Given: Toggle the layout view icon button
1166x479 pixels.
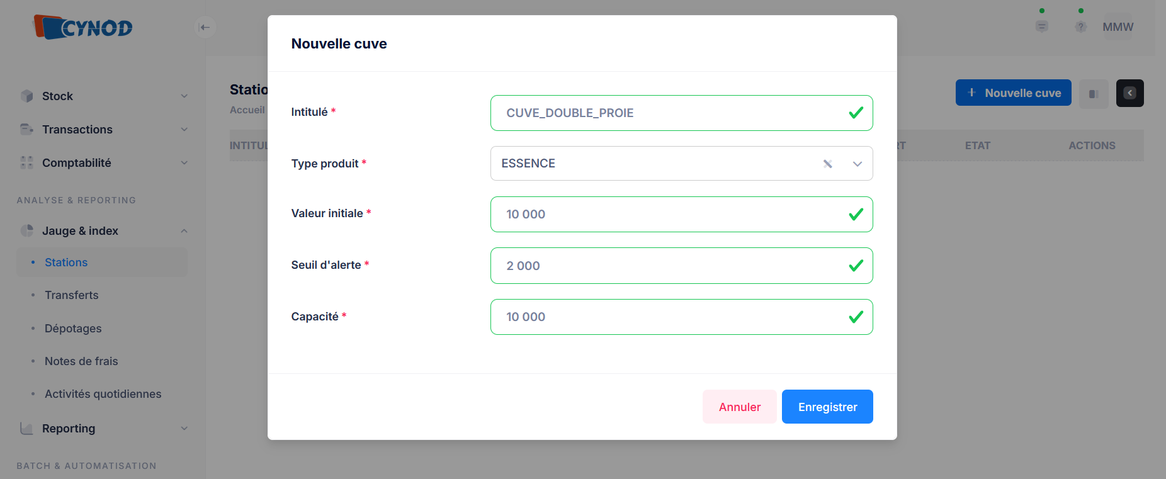Looking at the screenshot, I should click(1094, 94).
